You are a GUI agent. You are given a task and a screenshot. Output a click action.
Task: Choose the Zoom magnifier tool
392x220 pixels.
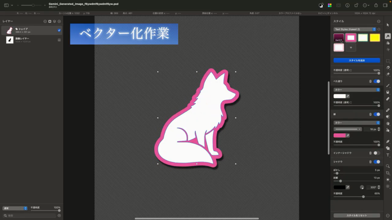tap(388, 166)
